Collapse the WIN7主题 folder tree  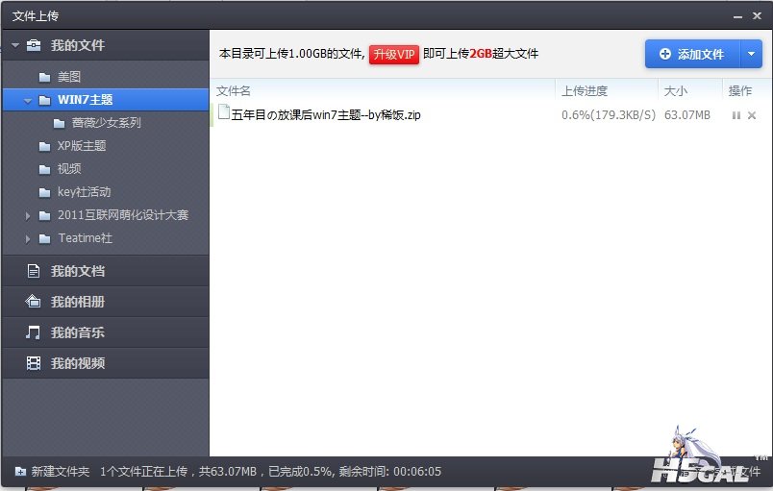point(28,100)
